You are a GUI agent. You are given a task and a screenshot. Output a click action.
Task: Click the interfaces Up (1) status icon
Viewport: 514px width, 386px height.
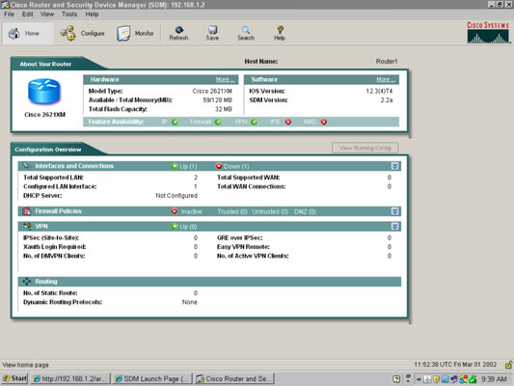tap(175, 166)
